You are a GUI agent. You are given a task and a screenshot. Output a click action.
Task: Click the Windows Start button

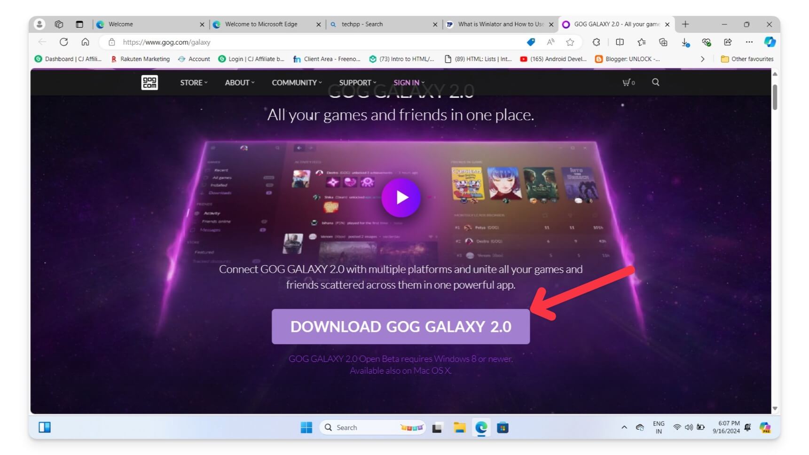(x=306, y=427)
